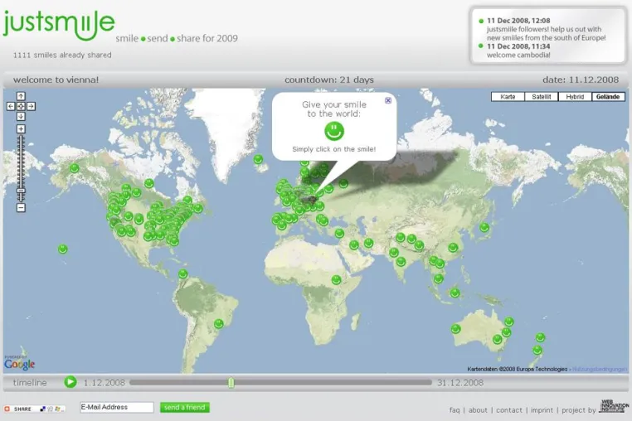Focus the E-Mail Address input field
This screenshot has height=421, width=632.
[117, 407]
